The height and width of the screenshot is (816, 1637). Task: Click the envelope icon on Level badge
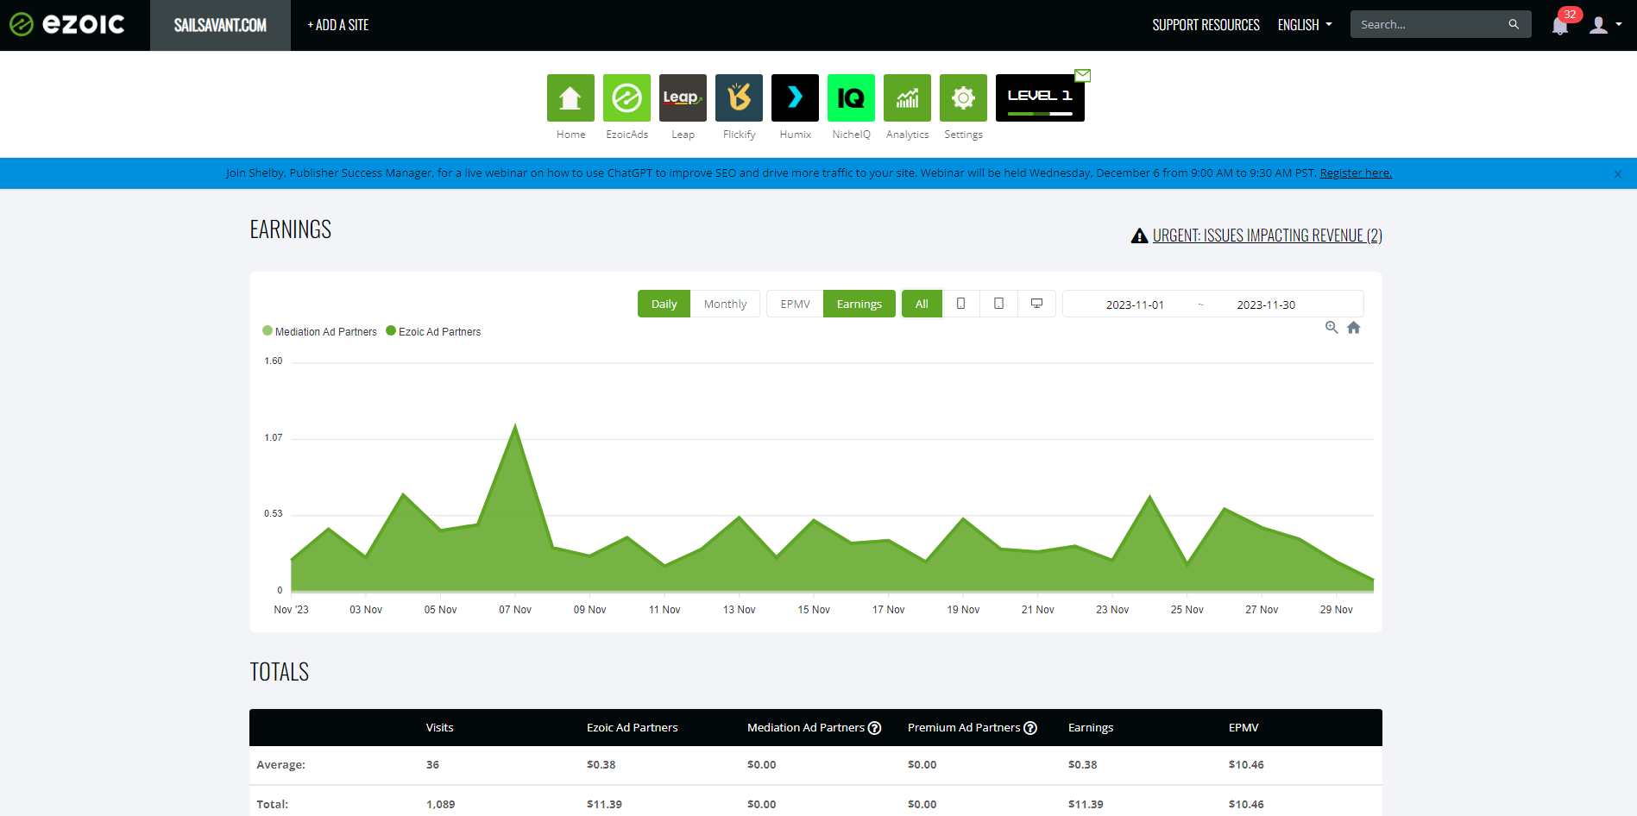1083,75
